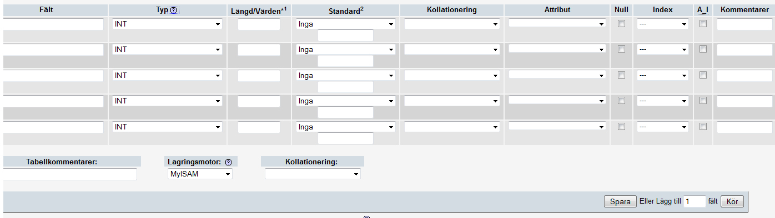775x218 pixels.
Task: Enable A_I checkbox in second row
Action: [703, 49]
